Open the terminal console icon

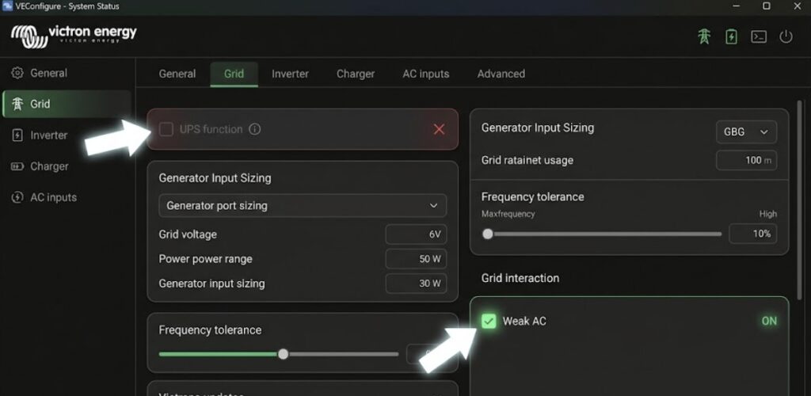tap(759, 36)
